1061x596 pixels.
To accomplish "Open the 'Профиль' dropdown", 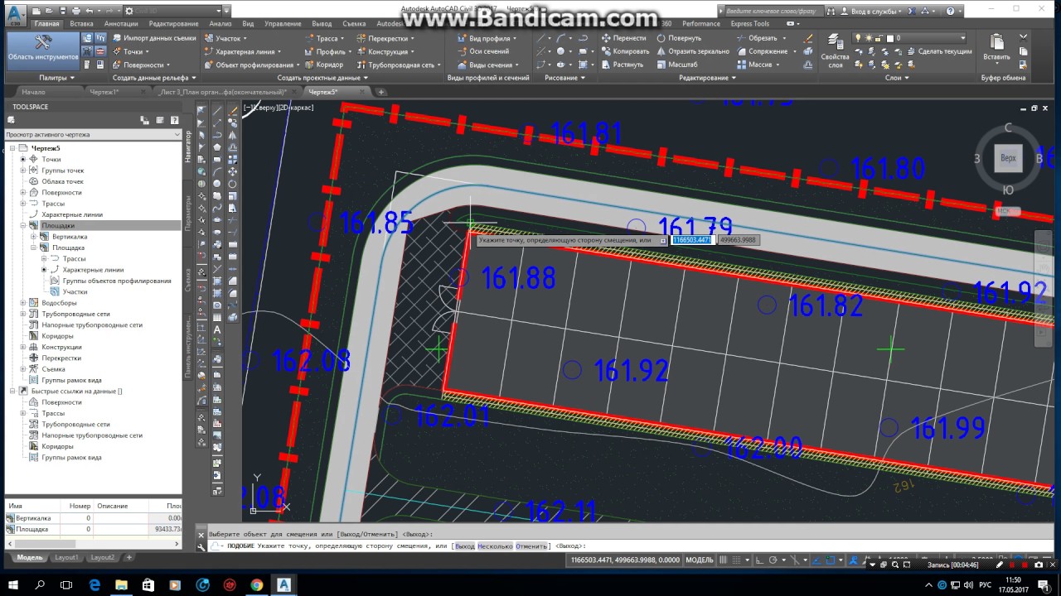I will point(328,51).
